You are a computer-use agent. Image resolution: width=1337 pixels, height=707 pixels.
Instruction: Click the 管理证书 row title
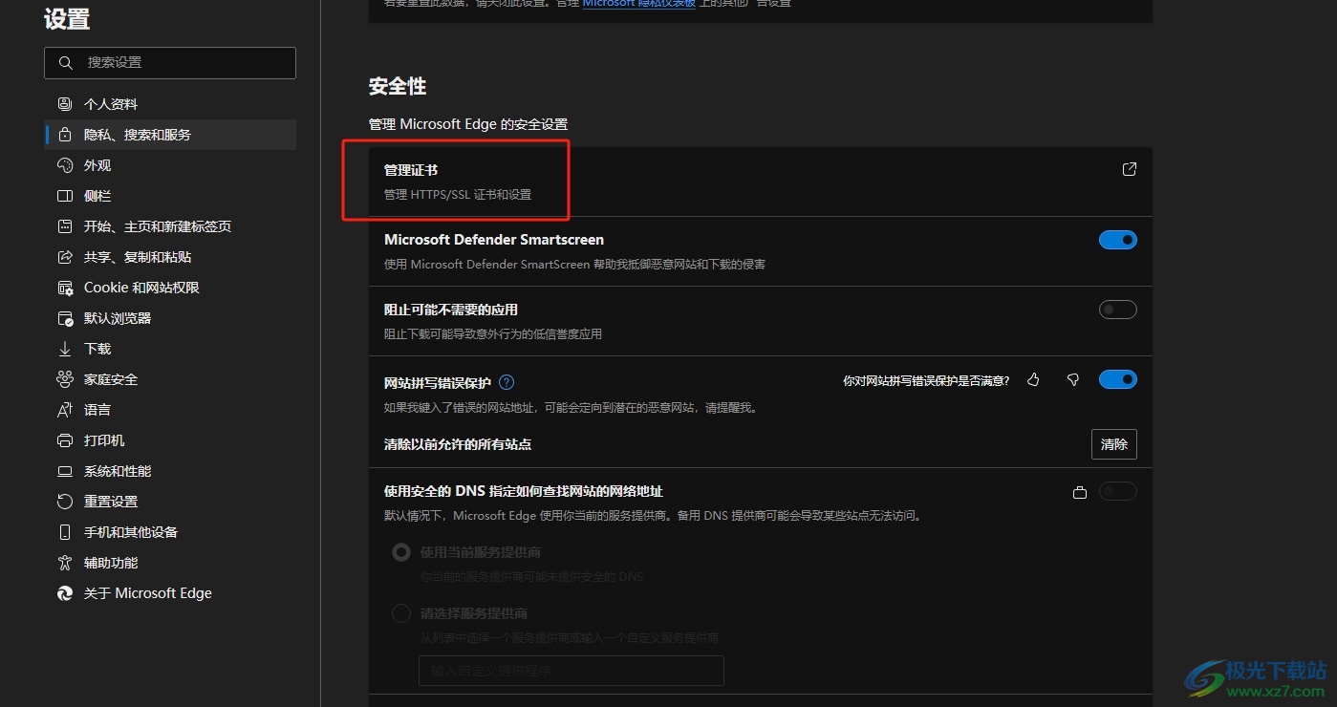(x=411, y=170)
